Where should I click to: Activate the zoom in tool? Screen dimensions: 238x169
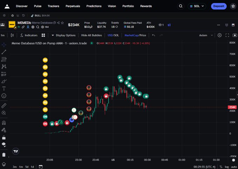(x=4, y=113)
